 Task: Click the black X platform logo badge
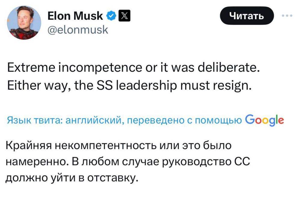tap(125, 15)
